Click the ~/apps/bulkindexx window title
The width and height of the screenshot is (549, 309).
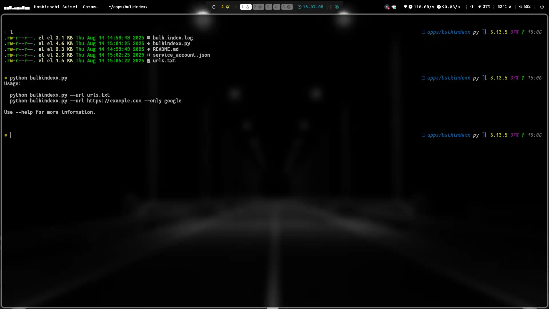pyautogui.click(x=128, y=7)
